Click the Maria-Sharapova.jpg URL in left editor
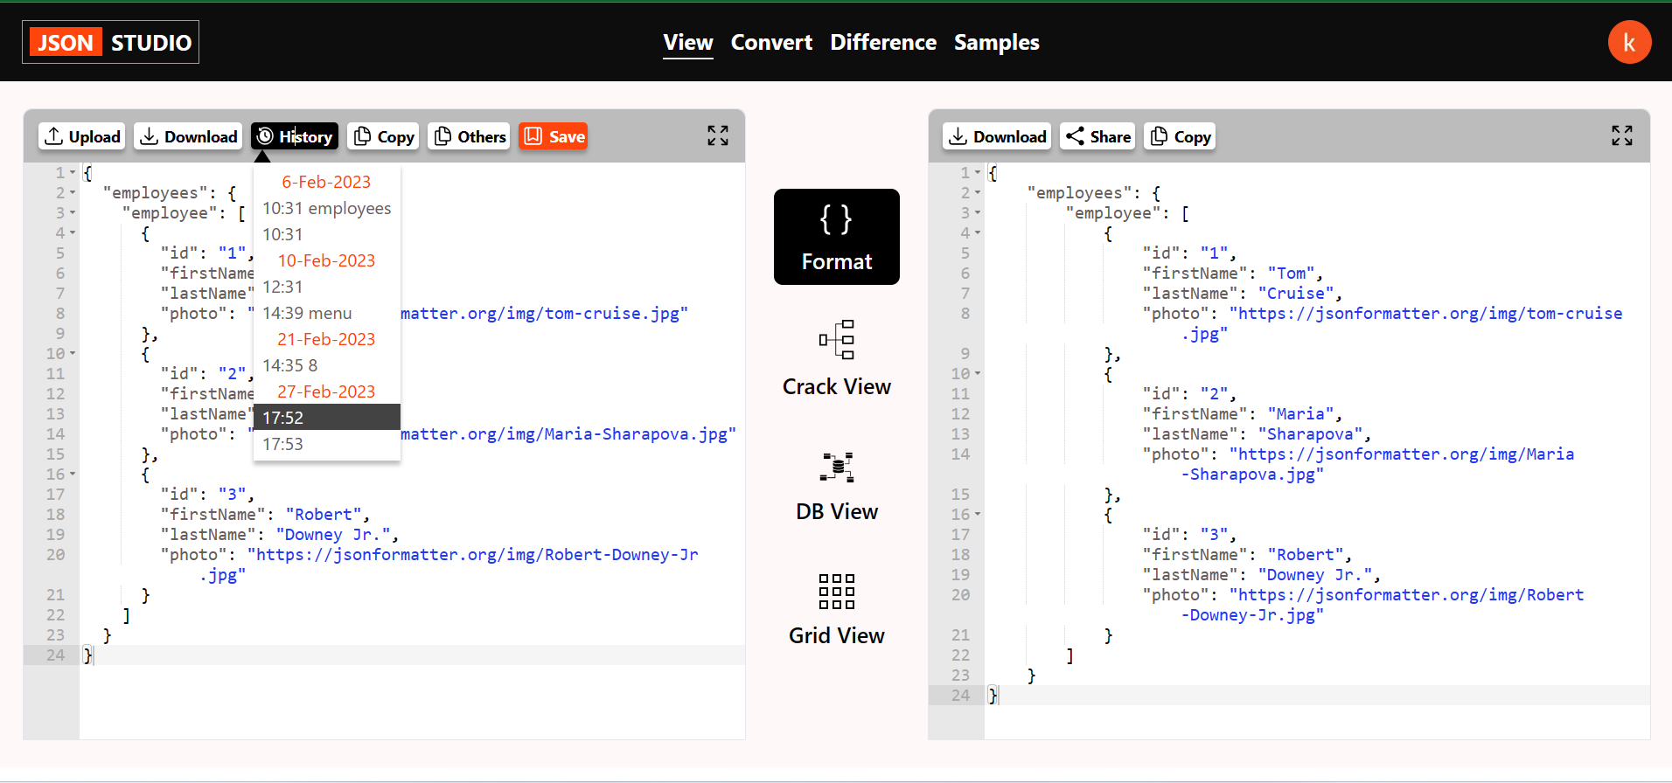The image size is (1672, 783). [568, 434]
